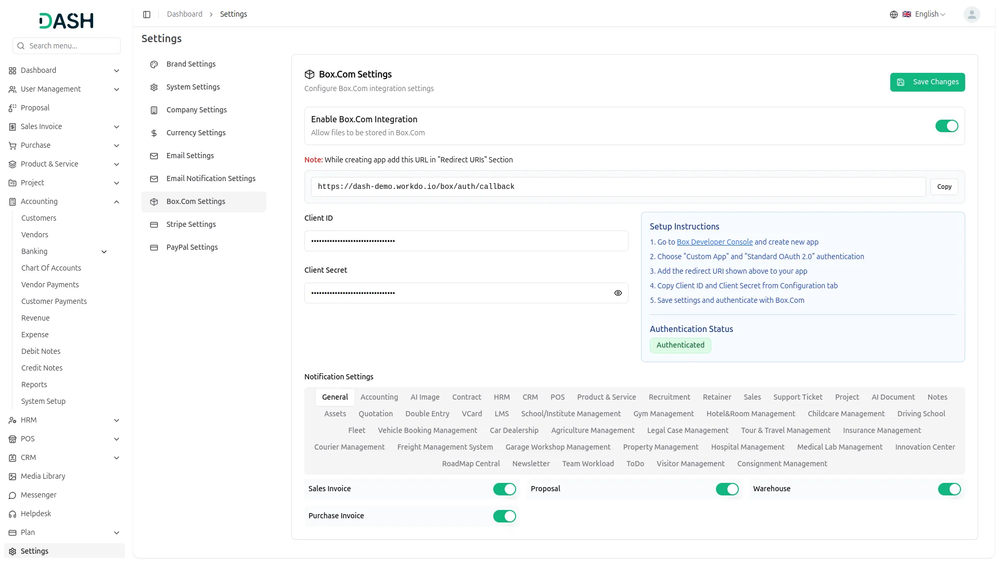
Task: Click the HRM icon in sidebar
Action: 12,420
